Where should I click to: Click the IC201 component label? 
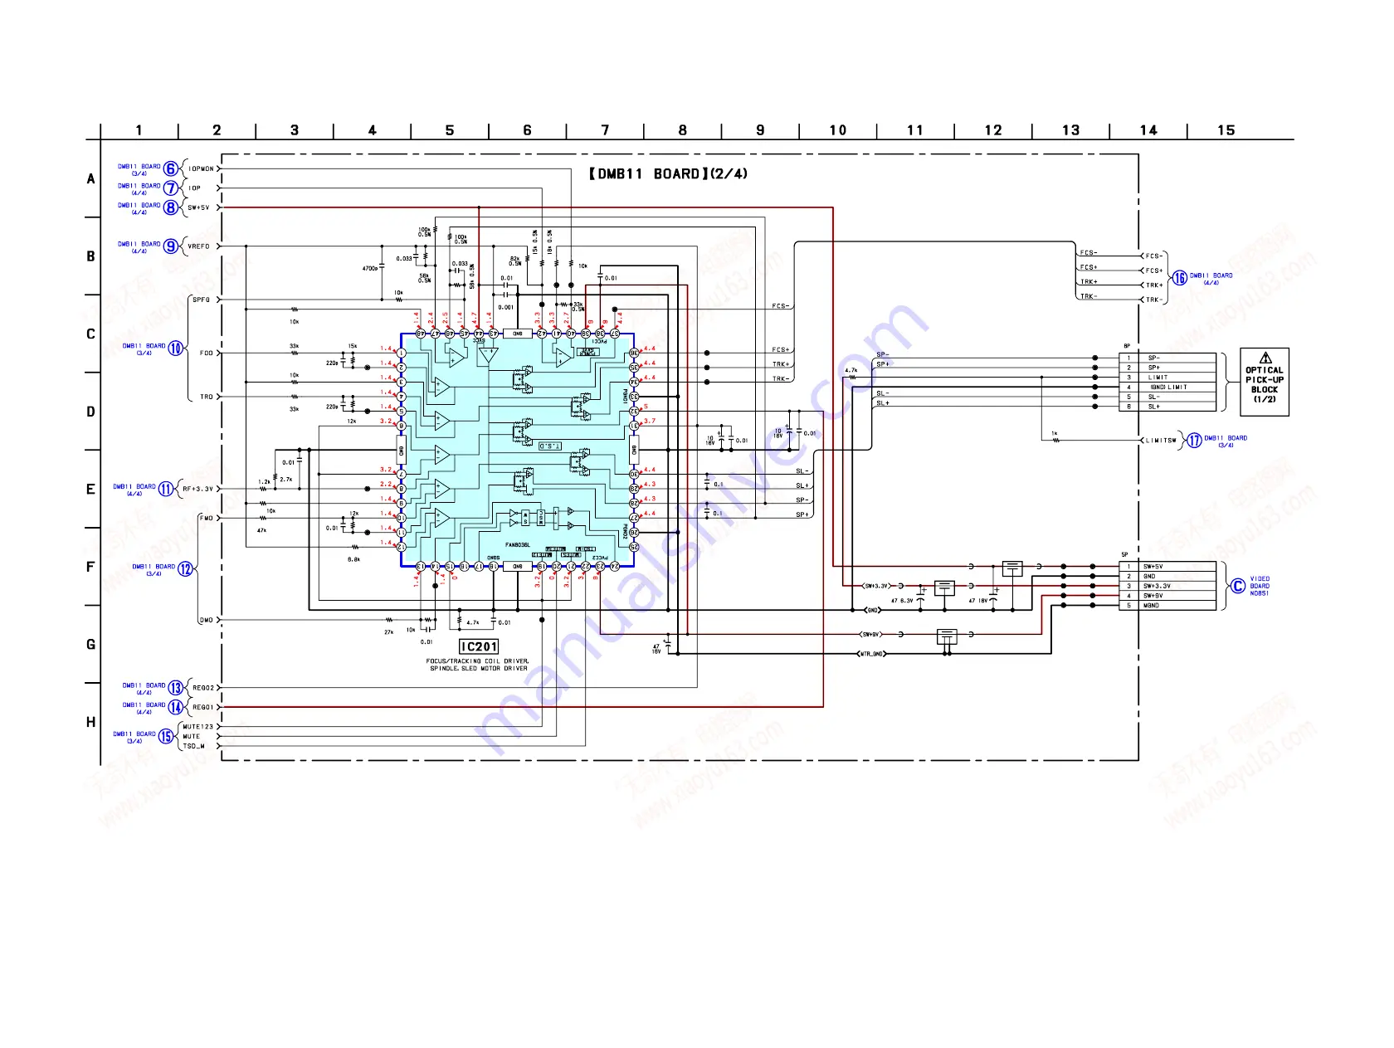pyautogui.click(x=479, y=646)
